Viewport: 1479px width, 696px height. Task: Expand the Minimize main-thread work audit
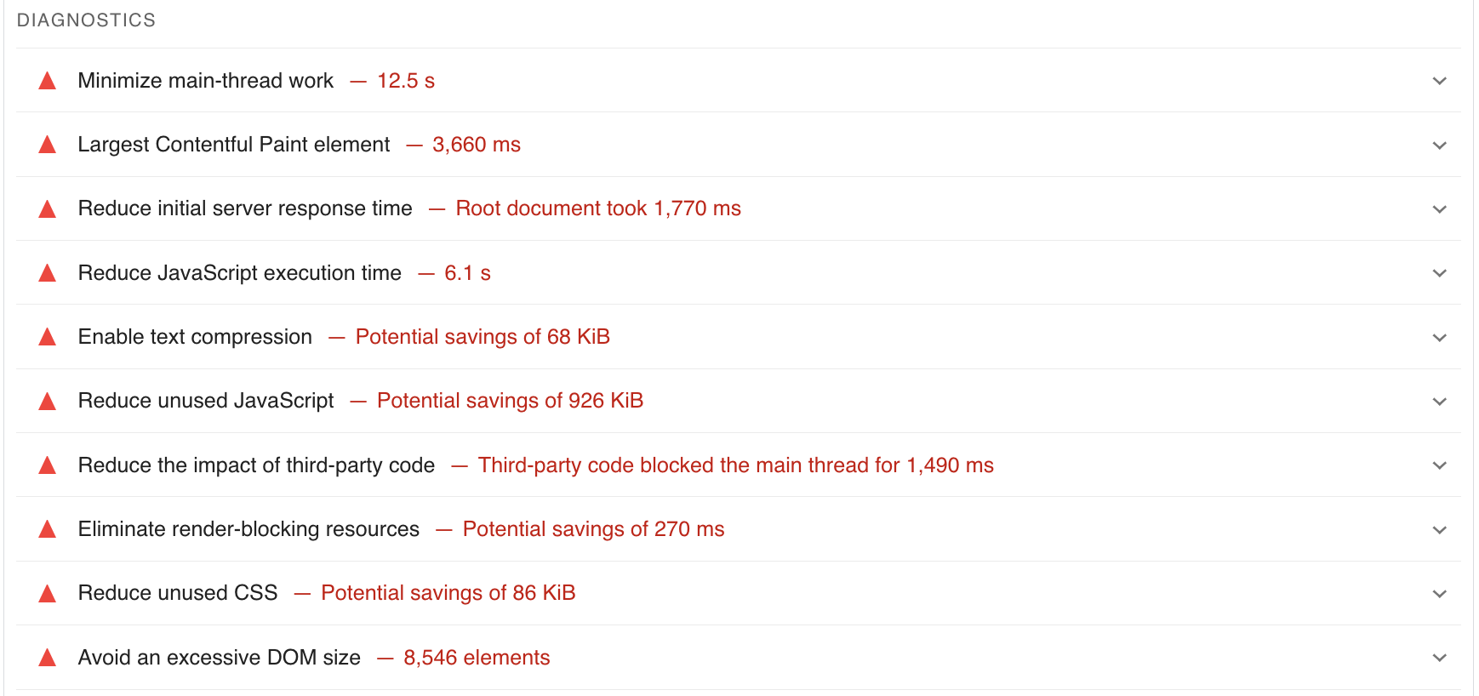click(x=1439, y=81)
